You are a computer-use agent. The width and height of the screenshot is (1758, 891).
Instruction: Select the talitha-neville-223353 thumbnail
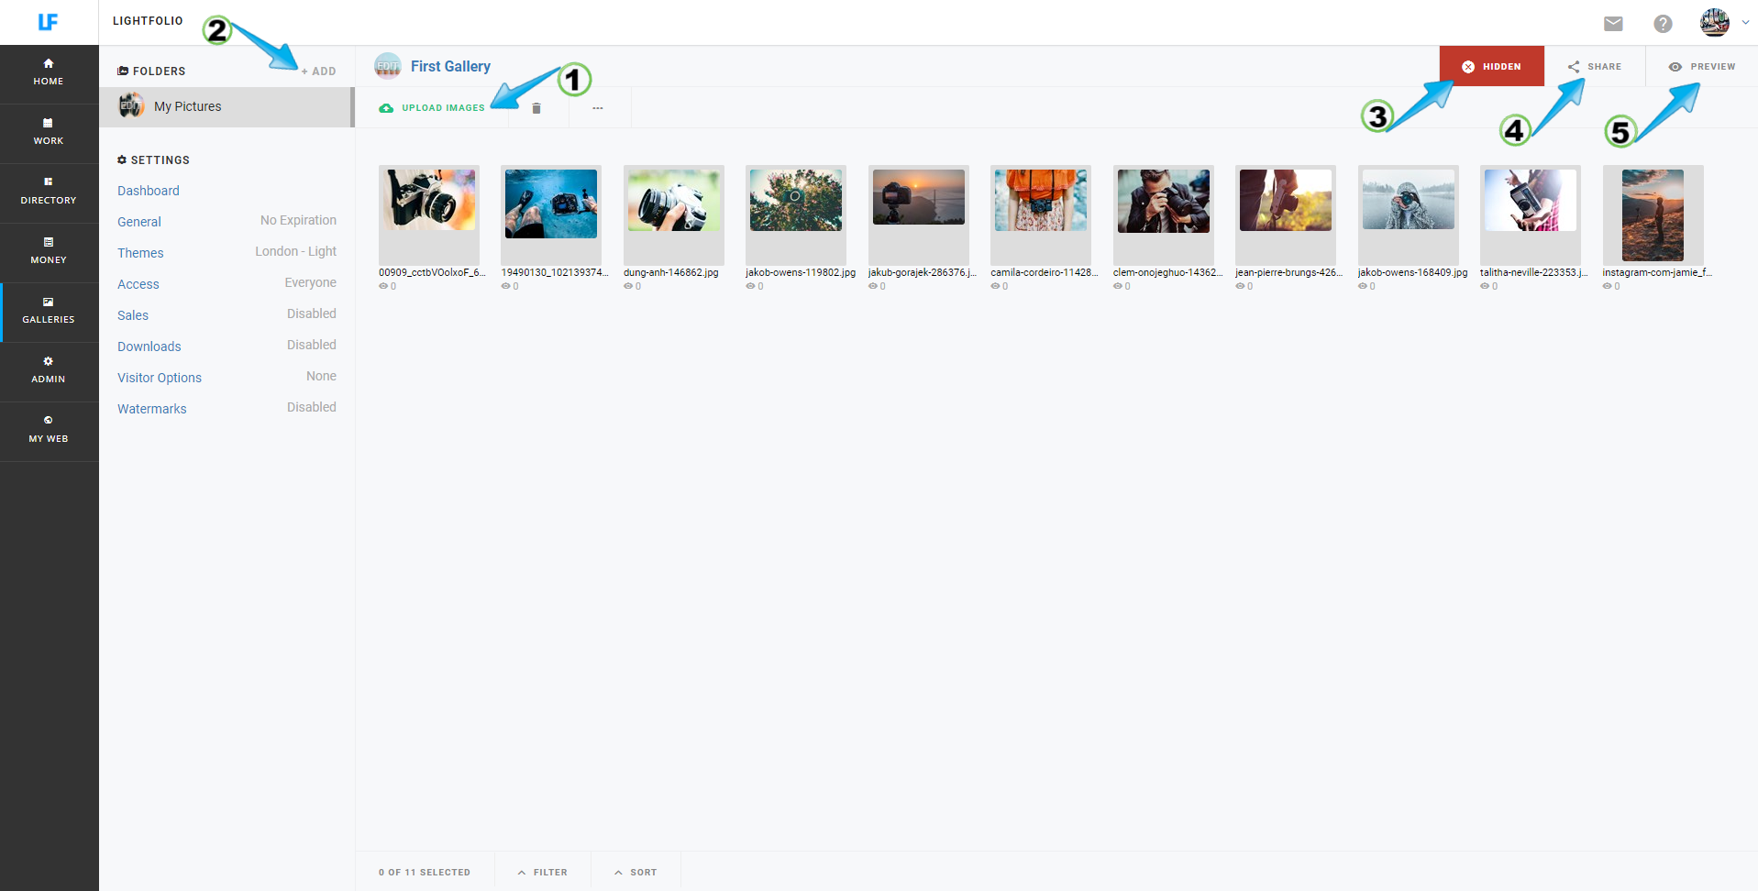pos(1531,214)
